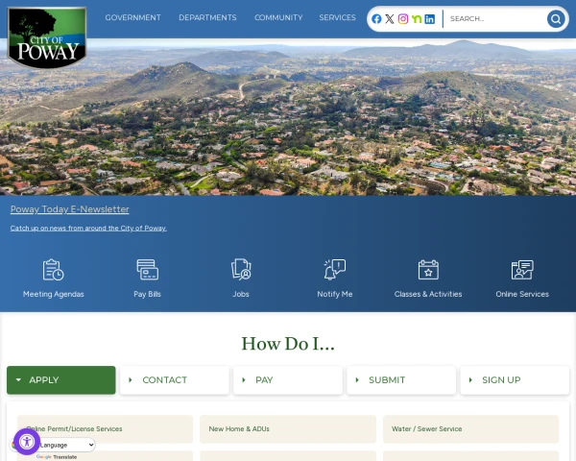Open the Online Services icon
The height and width of the screenshot is (461, 576).
tap(522, 270)
